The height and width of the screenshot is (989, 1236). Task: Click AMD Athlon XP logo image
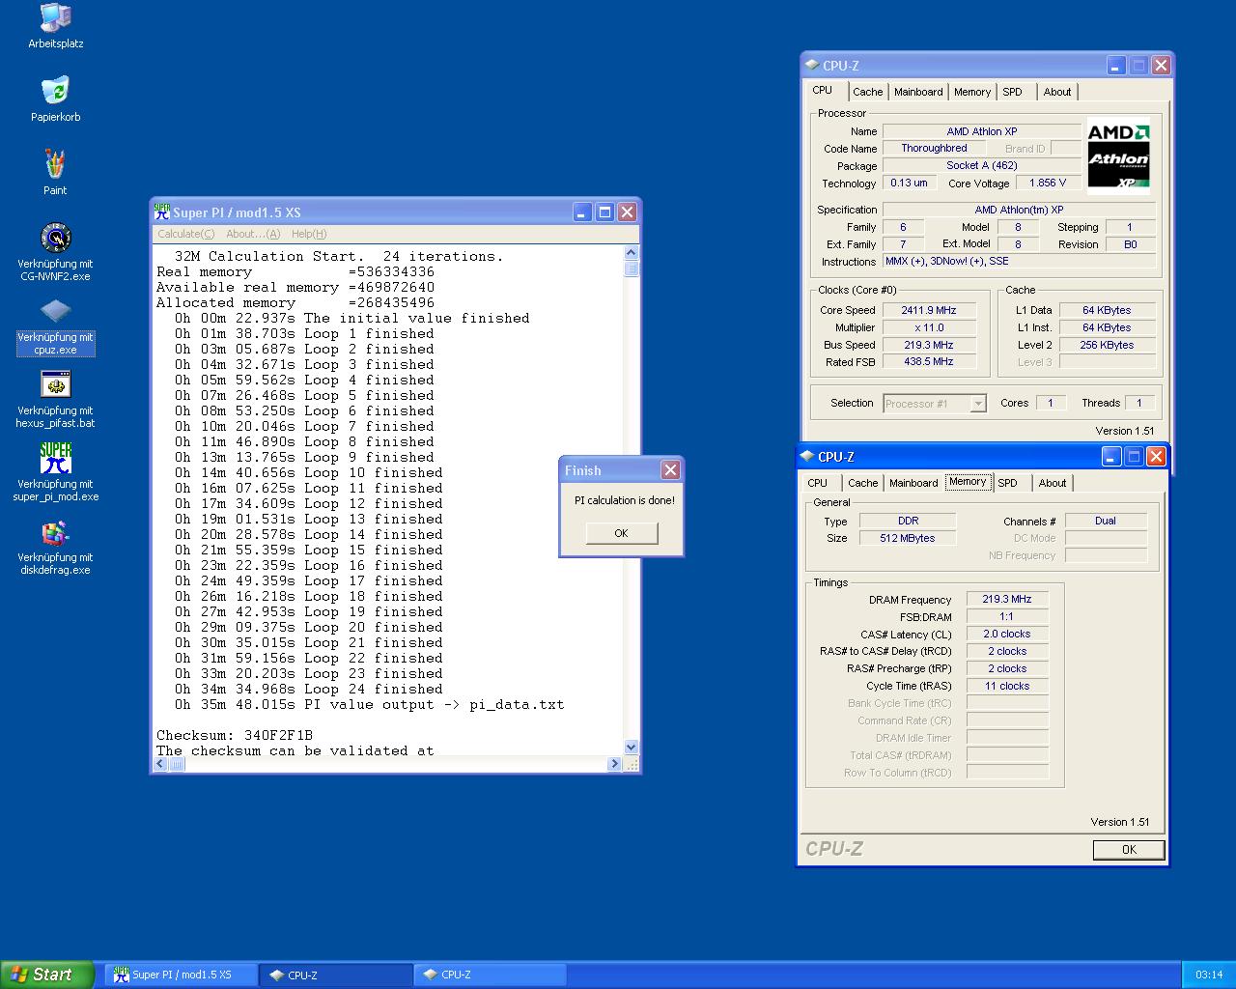point(1118,155)
